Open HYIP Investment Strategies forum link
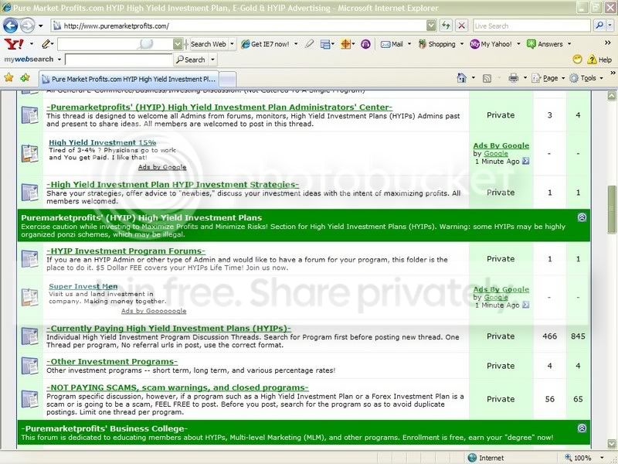The image size is (618, 464). coord(172,185)
